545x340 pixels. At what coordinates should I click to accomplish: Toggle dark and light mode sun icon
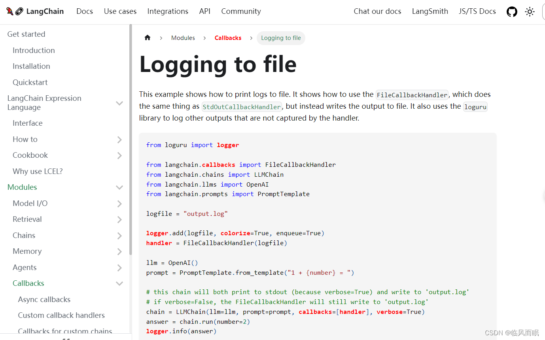coord(530,11)
